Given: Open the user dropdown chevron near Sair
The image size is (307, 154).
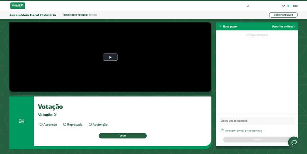Looking at the screenshot, I should pos(283,6).
